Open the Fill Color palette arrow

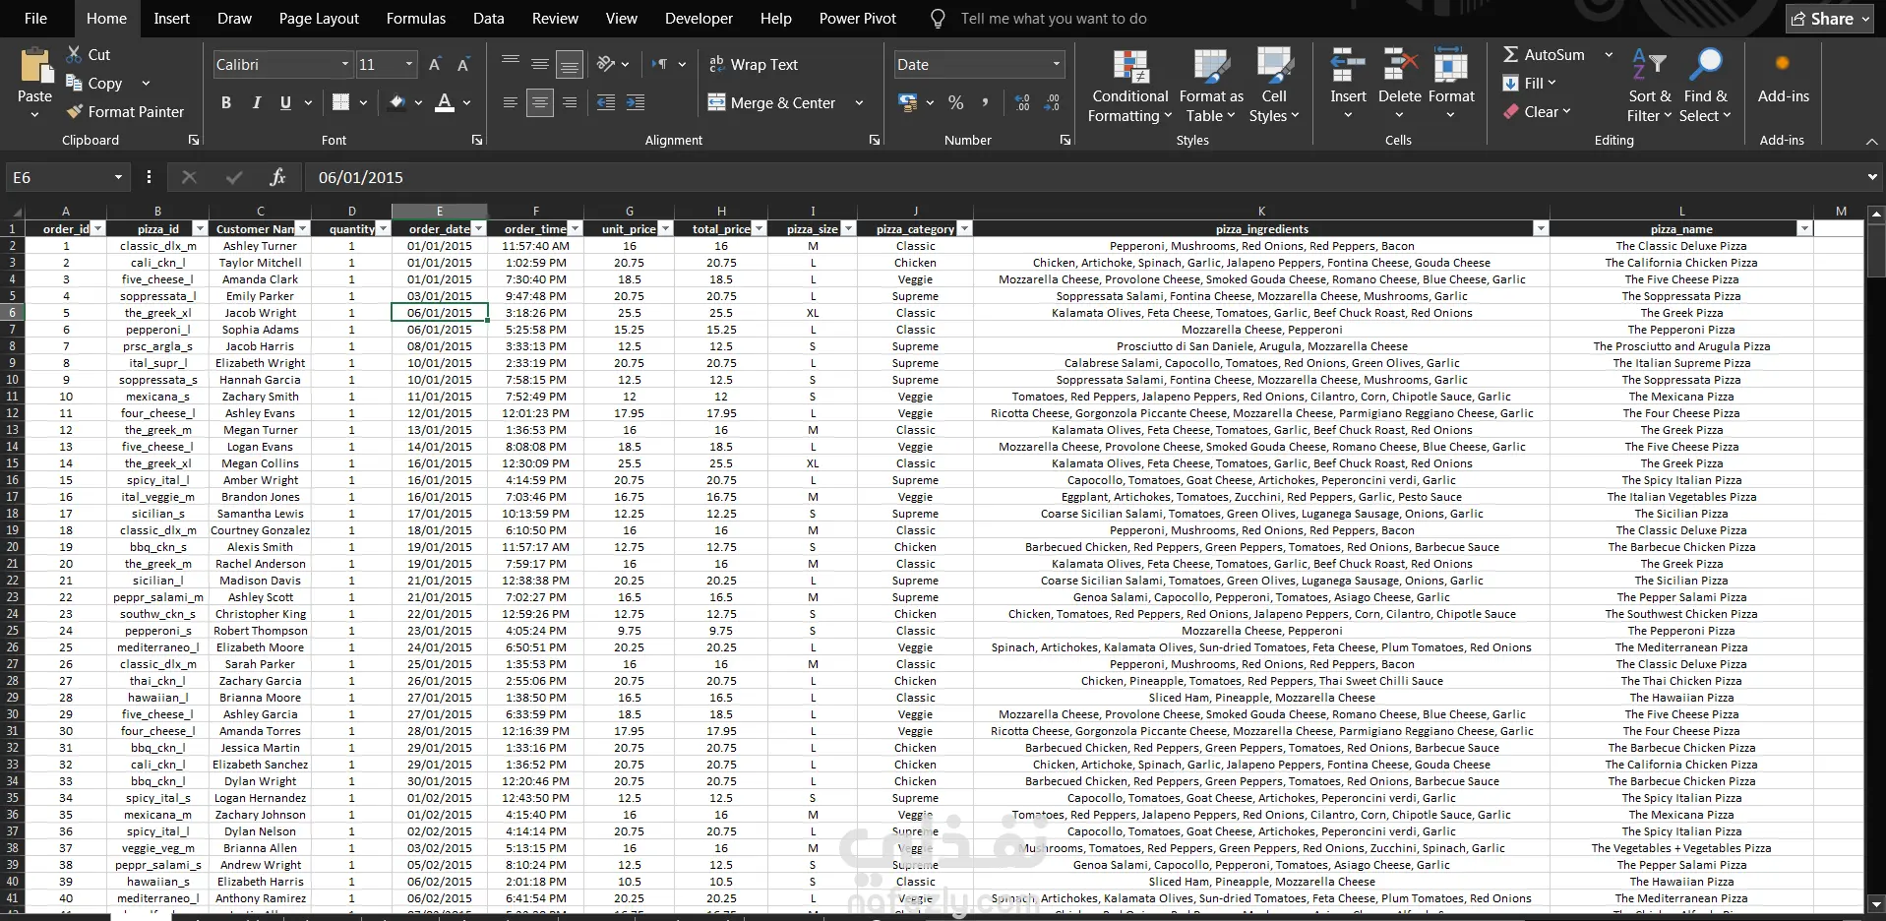pyautogui.click(x=419, y=102)
